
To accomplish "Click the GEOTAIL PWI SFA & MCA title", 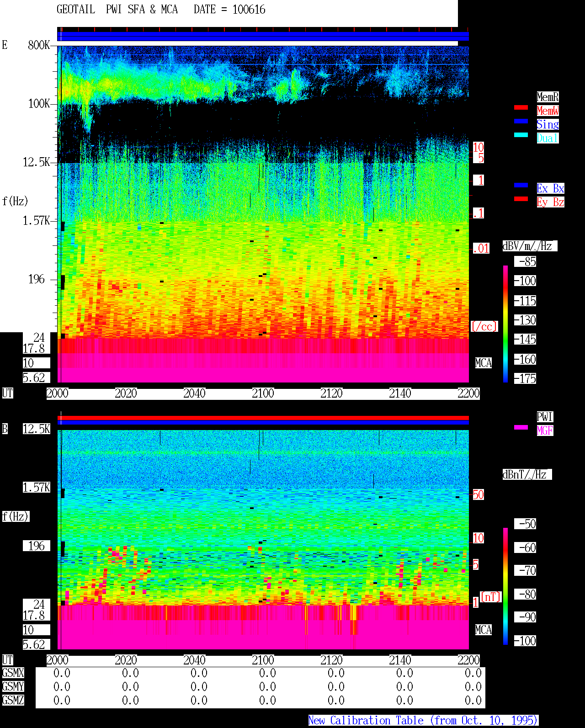I will click(x=117, y=10).
